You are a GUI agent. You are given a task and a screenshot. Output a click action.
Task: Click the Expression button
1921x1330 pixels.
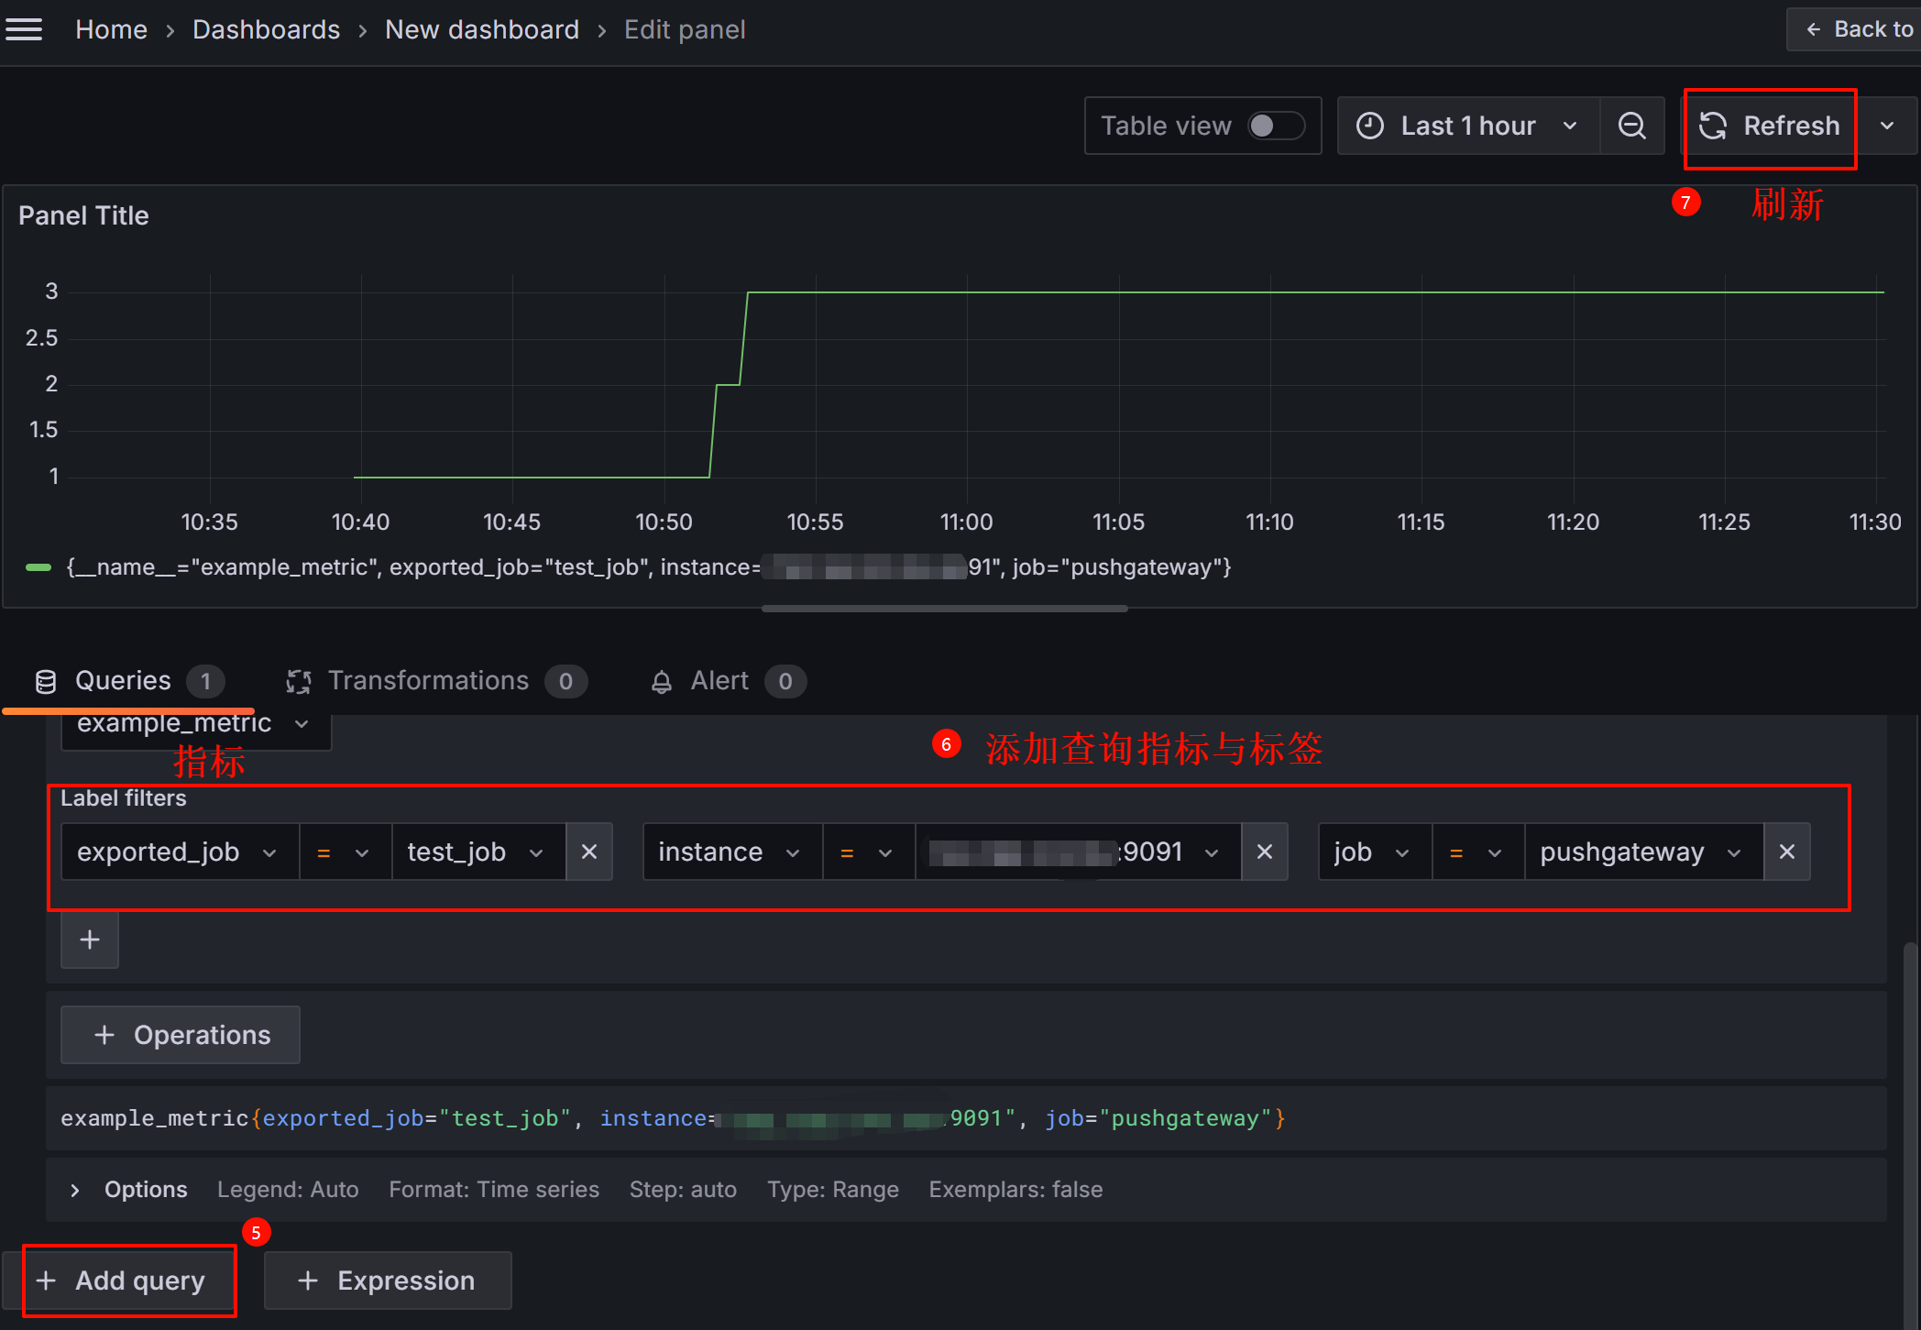click(x=387, y=1281)
